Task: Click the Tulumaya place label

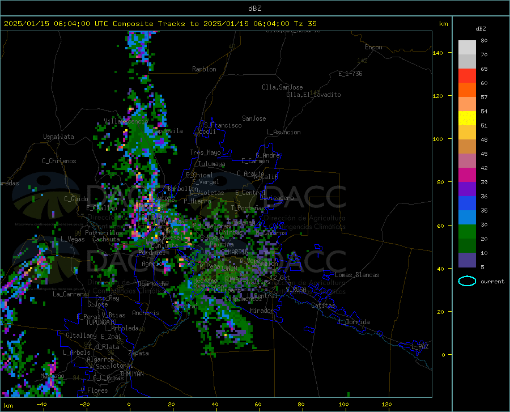Action: (x=211, y=164)
